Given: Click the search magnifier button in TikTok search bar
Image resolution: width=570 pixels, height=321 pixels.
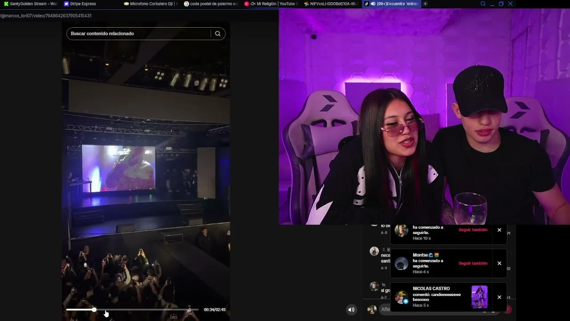Looking at the screenshot, I should 218,33.
